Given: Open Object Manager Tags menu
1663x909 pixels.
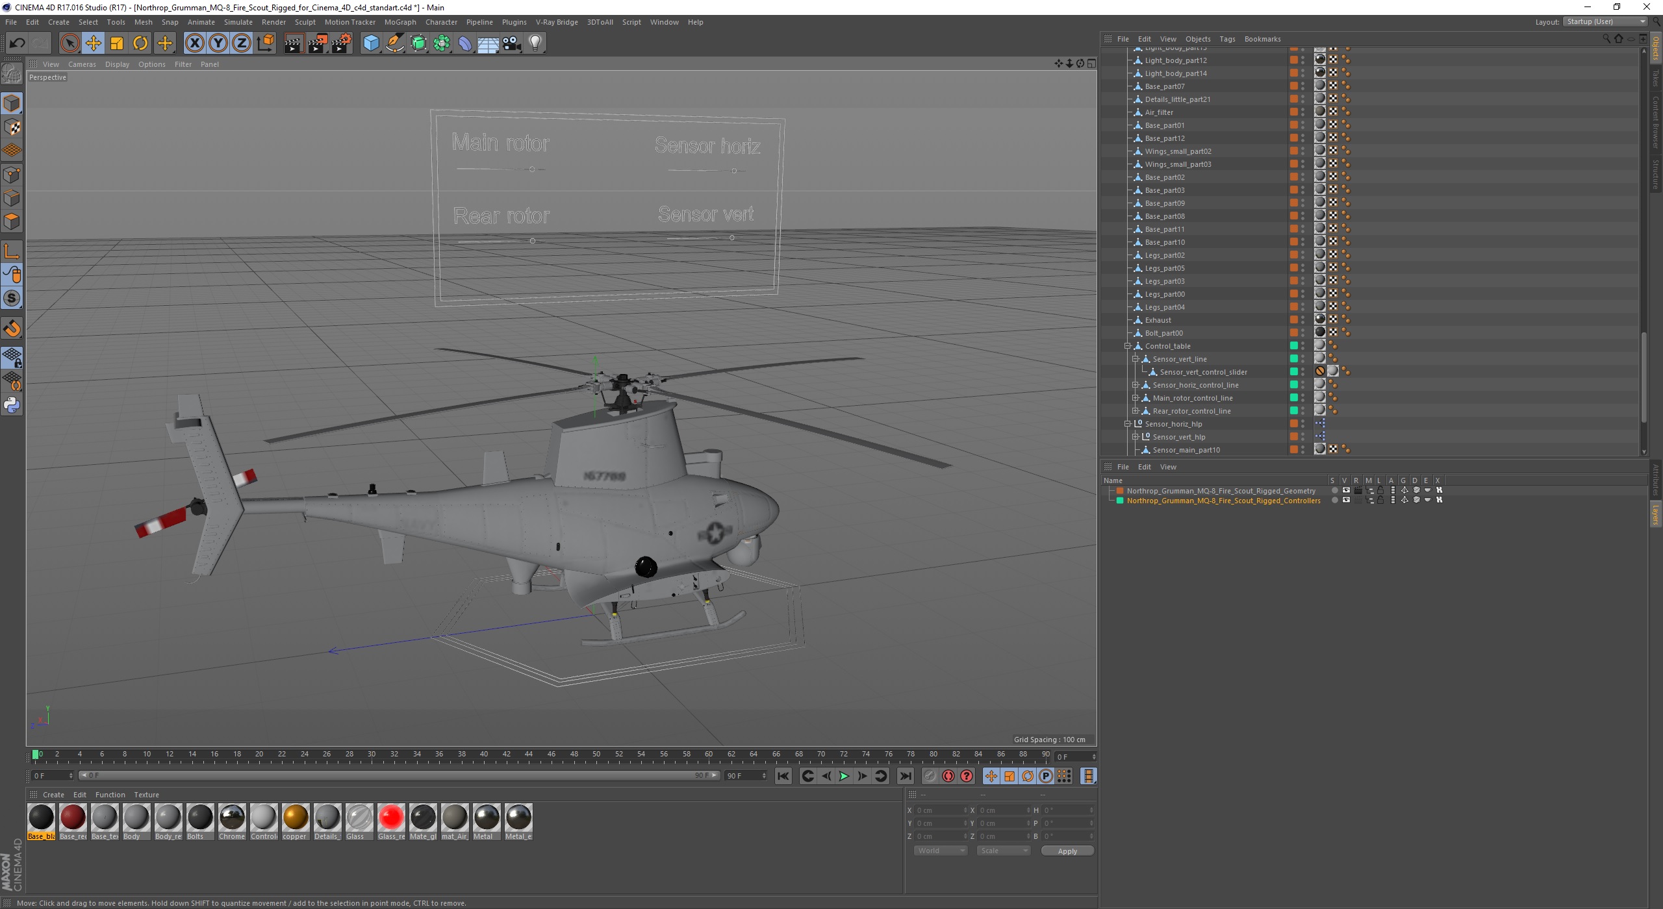Looking at the screenshot, I should 1227,39.
